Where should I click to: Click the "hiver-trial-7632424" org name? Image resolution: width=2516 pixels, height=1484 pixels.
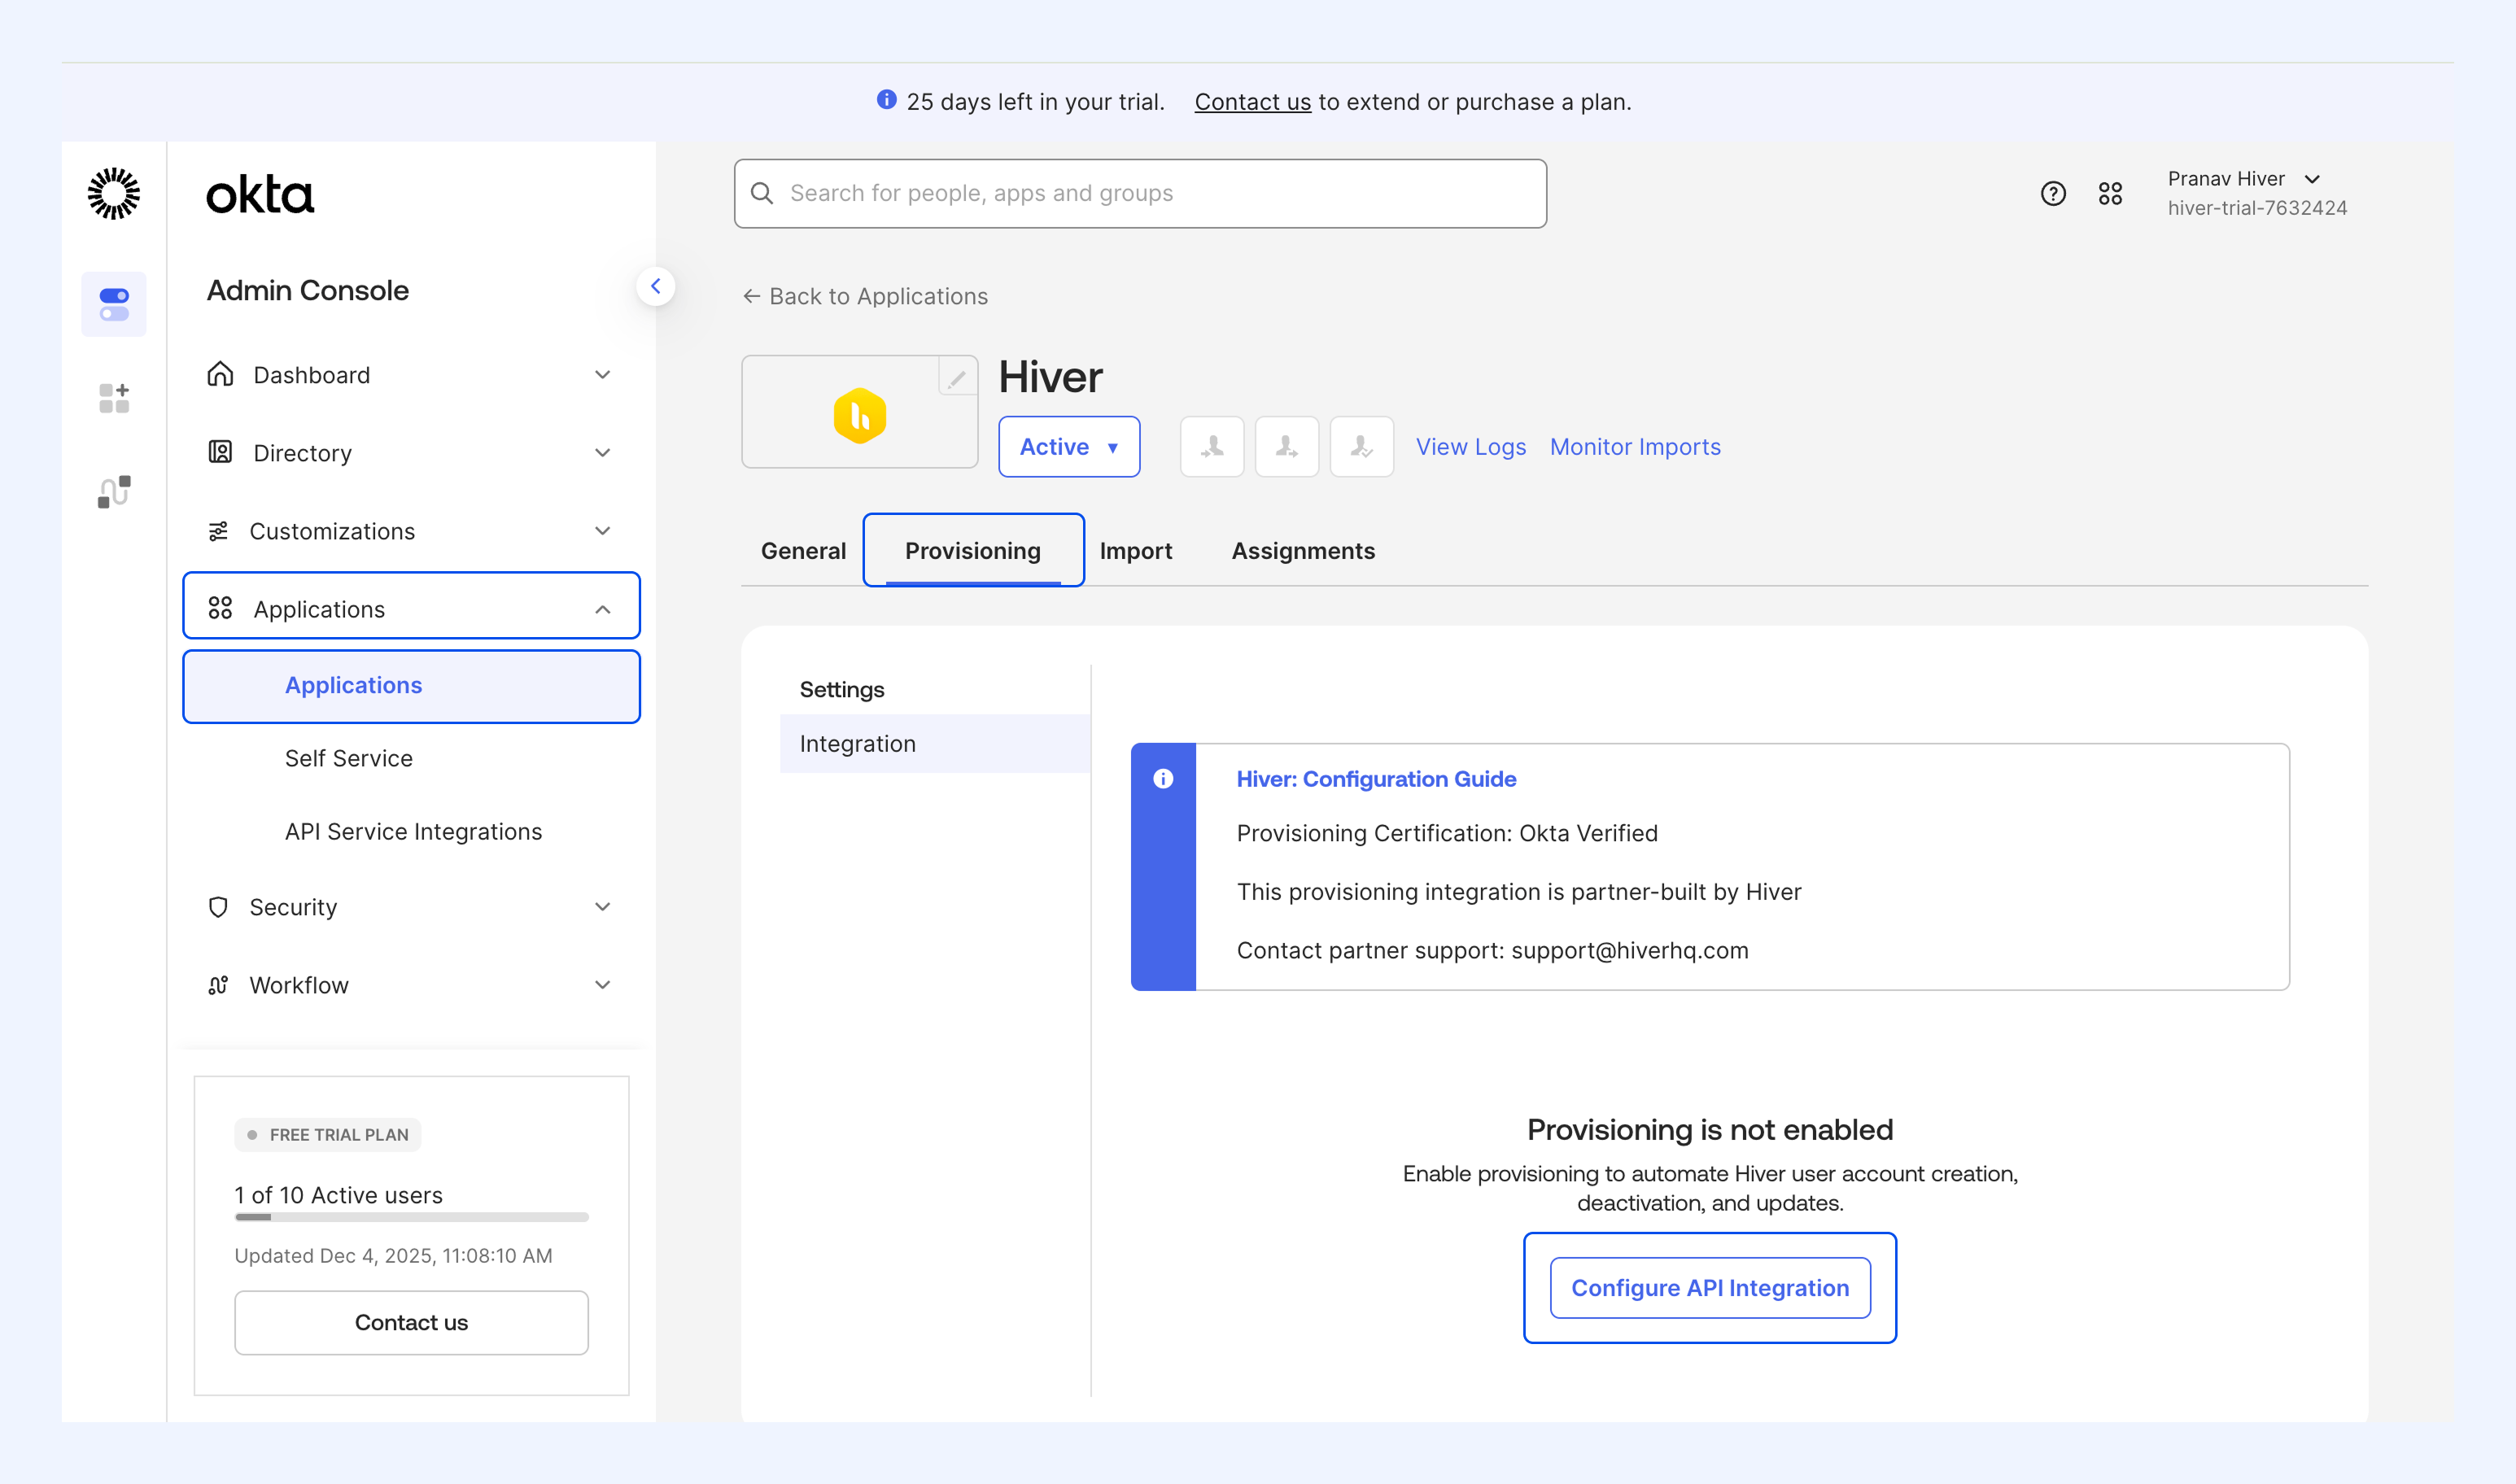click(x=2257, y=208)
